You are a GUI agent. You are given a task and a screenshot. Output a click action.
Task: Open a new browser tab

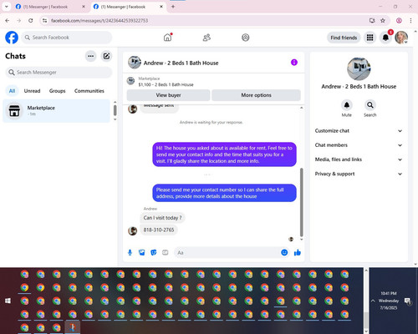click(173, 7)
